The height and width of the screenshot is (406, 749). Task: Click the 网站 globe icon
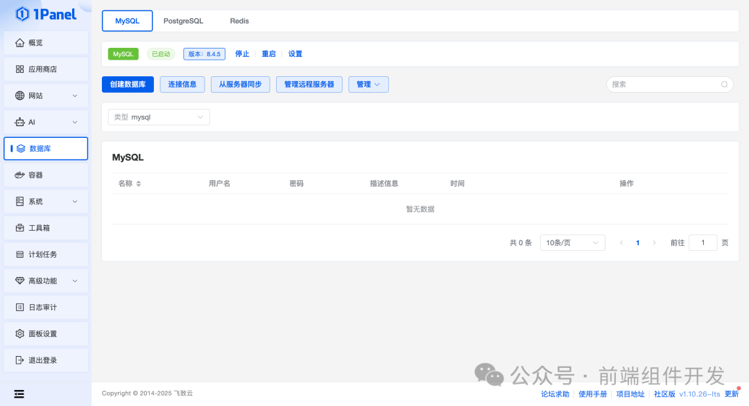click(19, 96)
